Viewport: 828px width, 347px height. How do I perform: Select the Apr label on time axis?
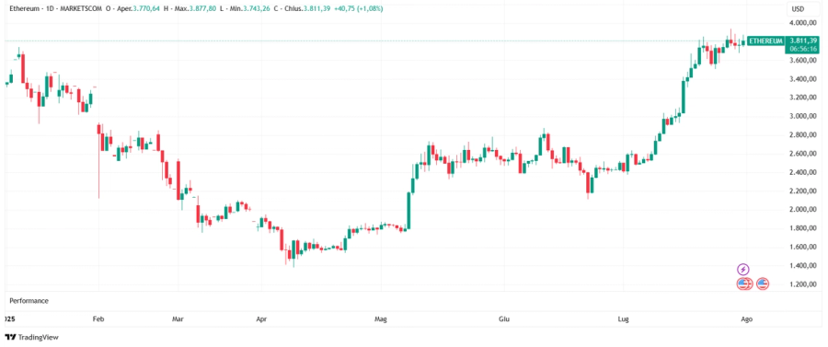pyautogui.click(x=260, y=319)
